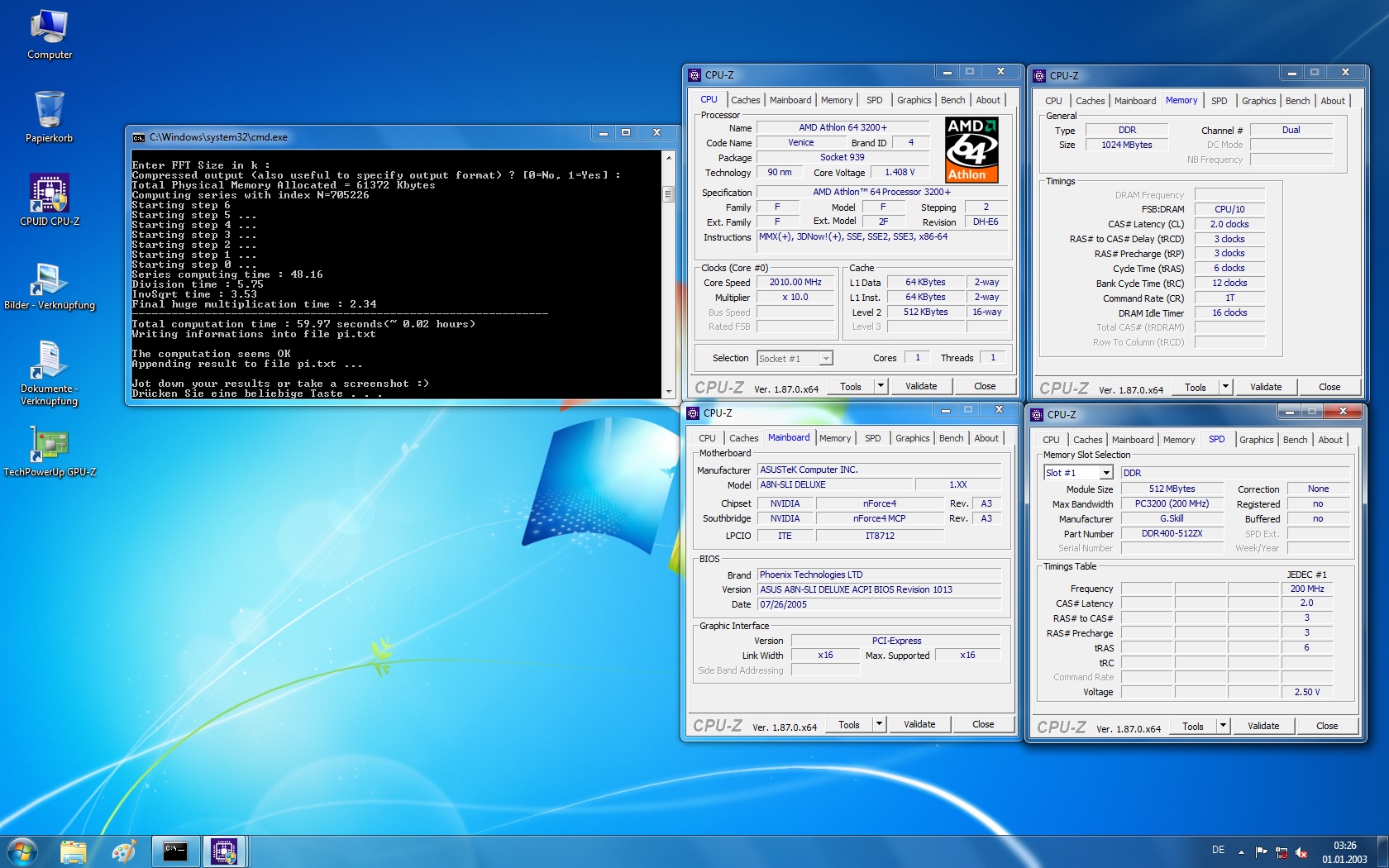Click the CPU-Z Mainboard window title icon
The width and height of the screenshot is (1389, 868).
pyautogui.click(x=693, y=413)
